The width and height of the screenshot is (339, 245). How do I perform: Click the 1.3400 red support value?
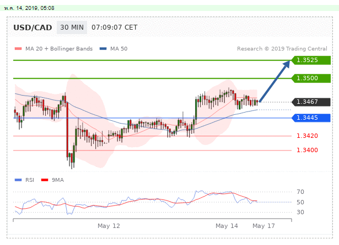pyautogui.click(x=307, y=150)
